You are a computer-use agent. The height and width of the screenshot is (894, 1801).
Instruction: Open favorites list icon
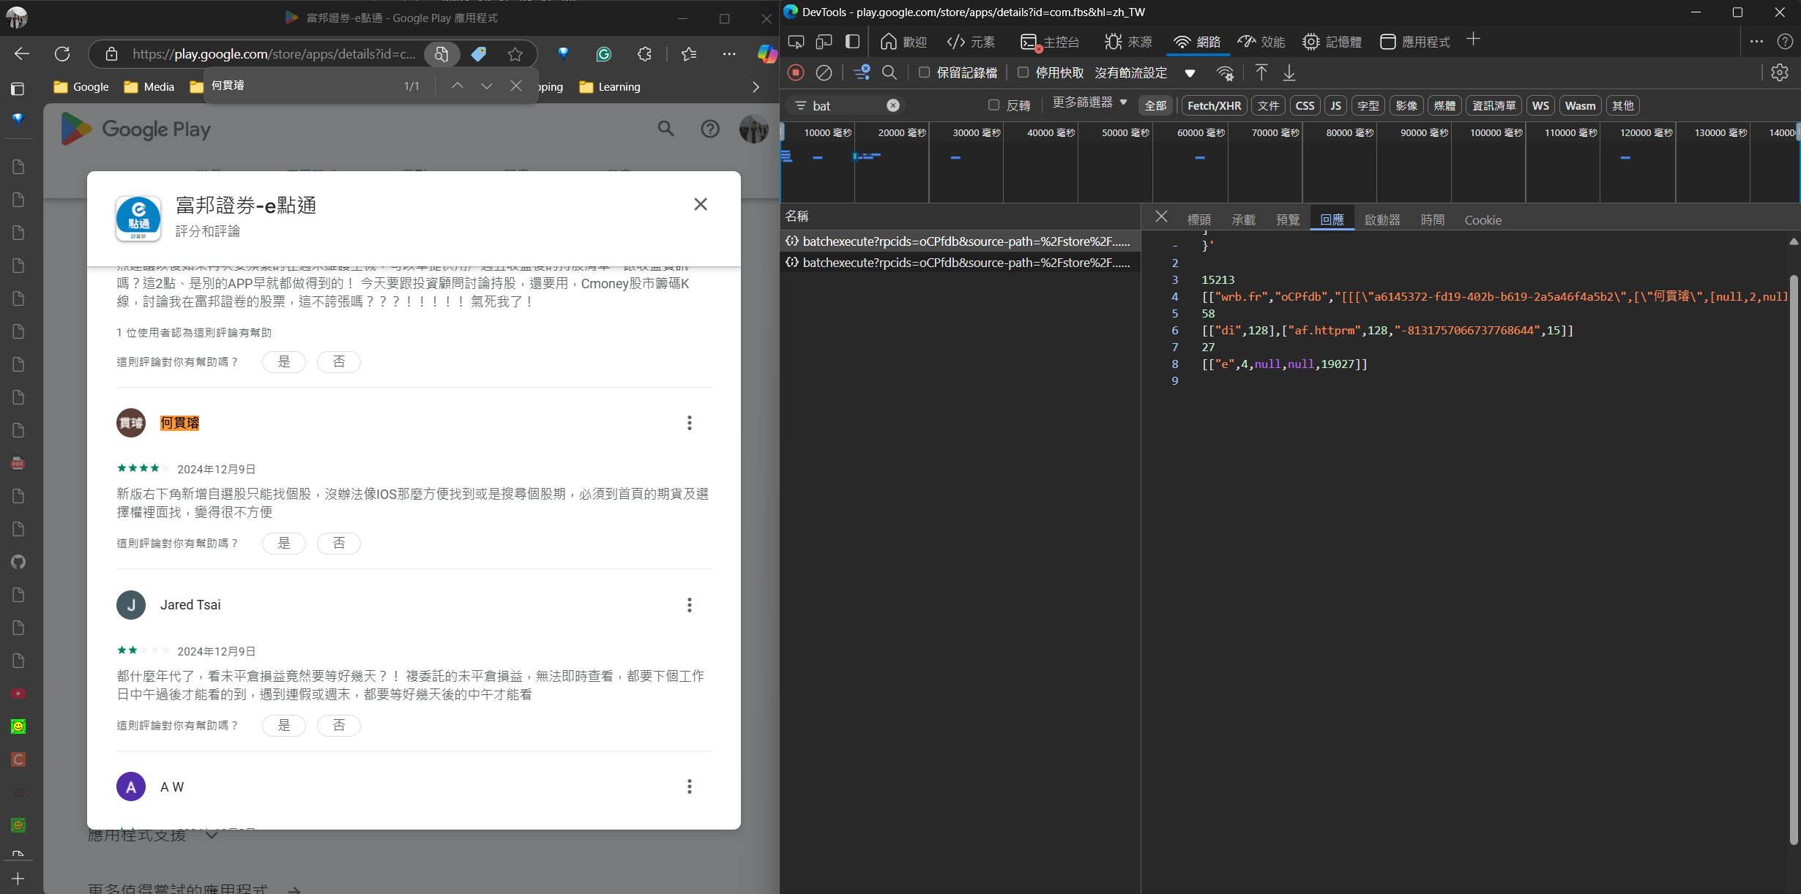[689, 54]
